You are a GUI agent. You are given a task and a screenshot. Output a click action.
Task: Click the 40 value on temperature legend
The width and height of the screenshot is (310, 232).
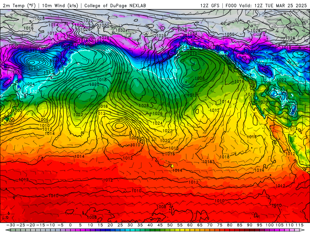click(150, 225)
